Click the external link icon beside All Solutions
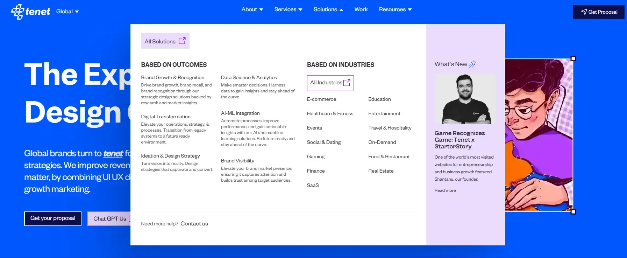Screen dimensions: 627x258 pos(182,41)
